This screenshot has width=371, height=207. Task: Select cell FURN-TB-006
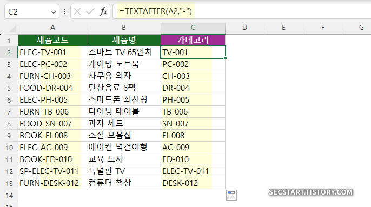tap(52, 112)
